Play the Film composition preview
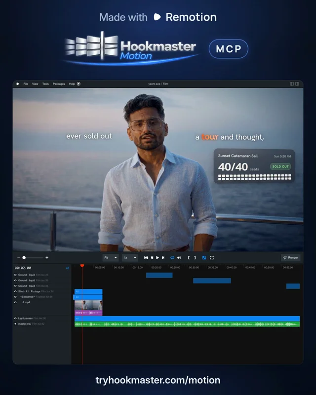 pos(158,258)
